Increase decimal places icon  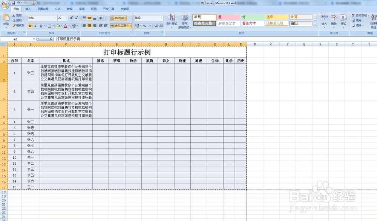click(x=156, y=26)
